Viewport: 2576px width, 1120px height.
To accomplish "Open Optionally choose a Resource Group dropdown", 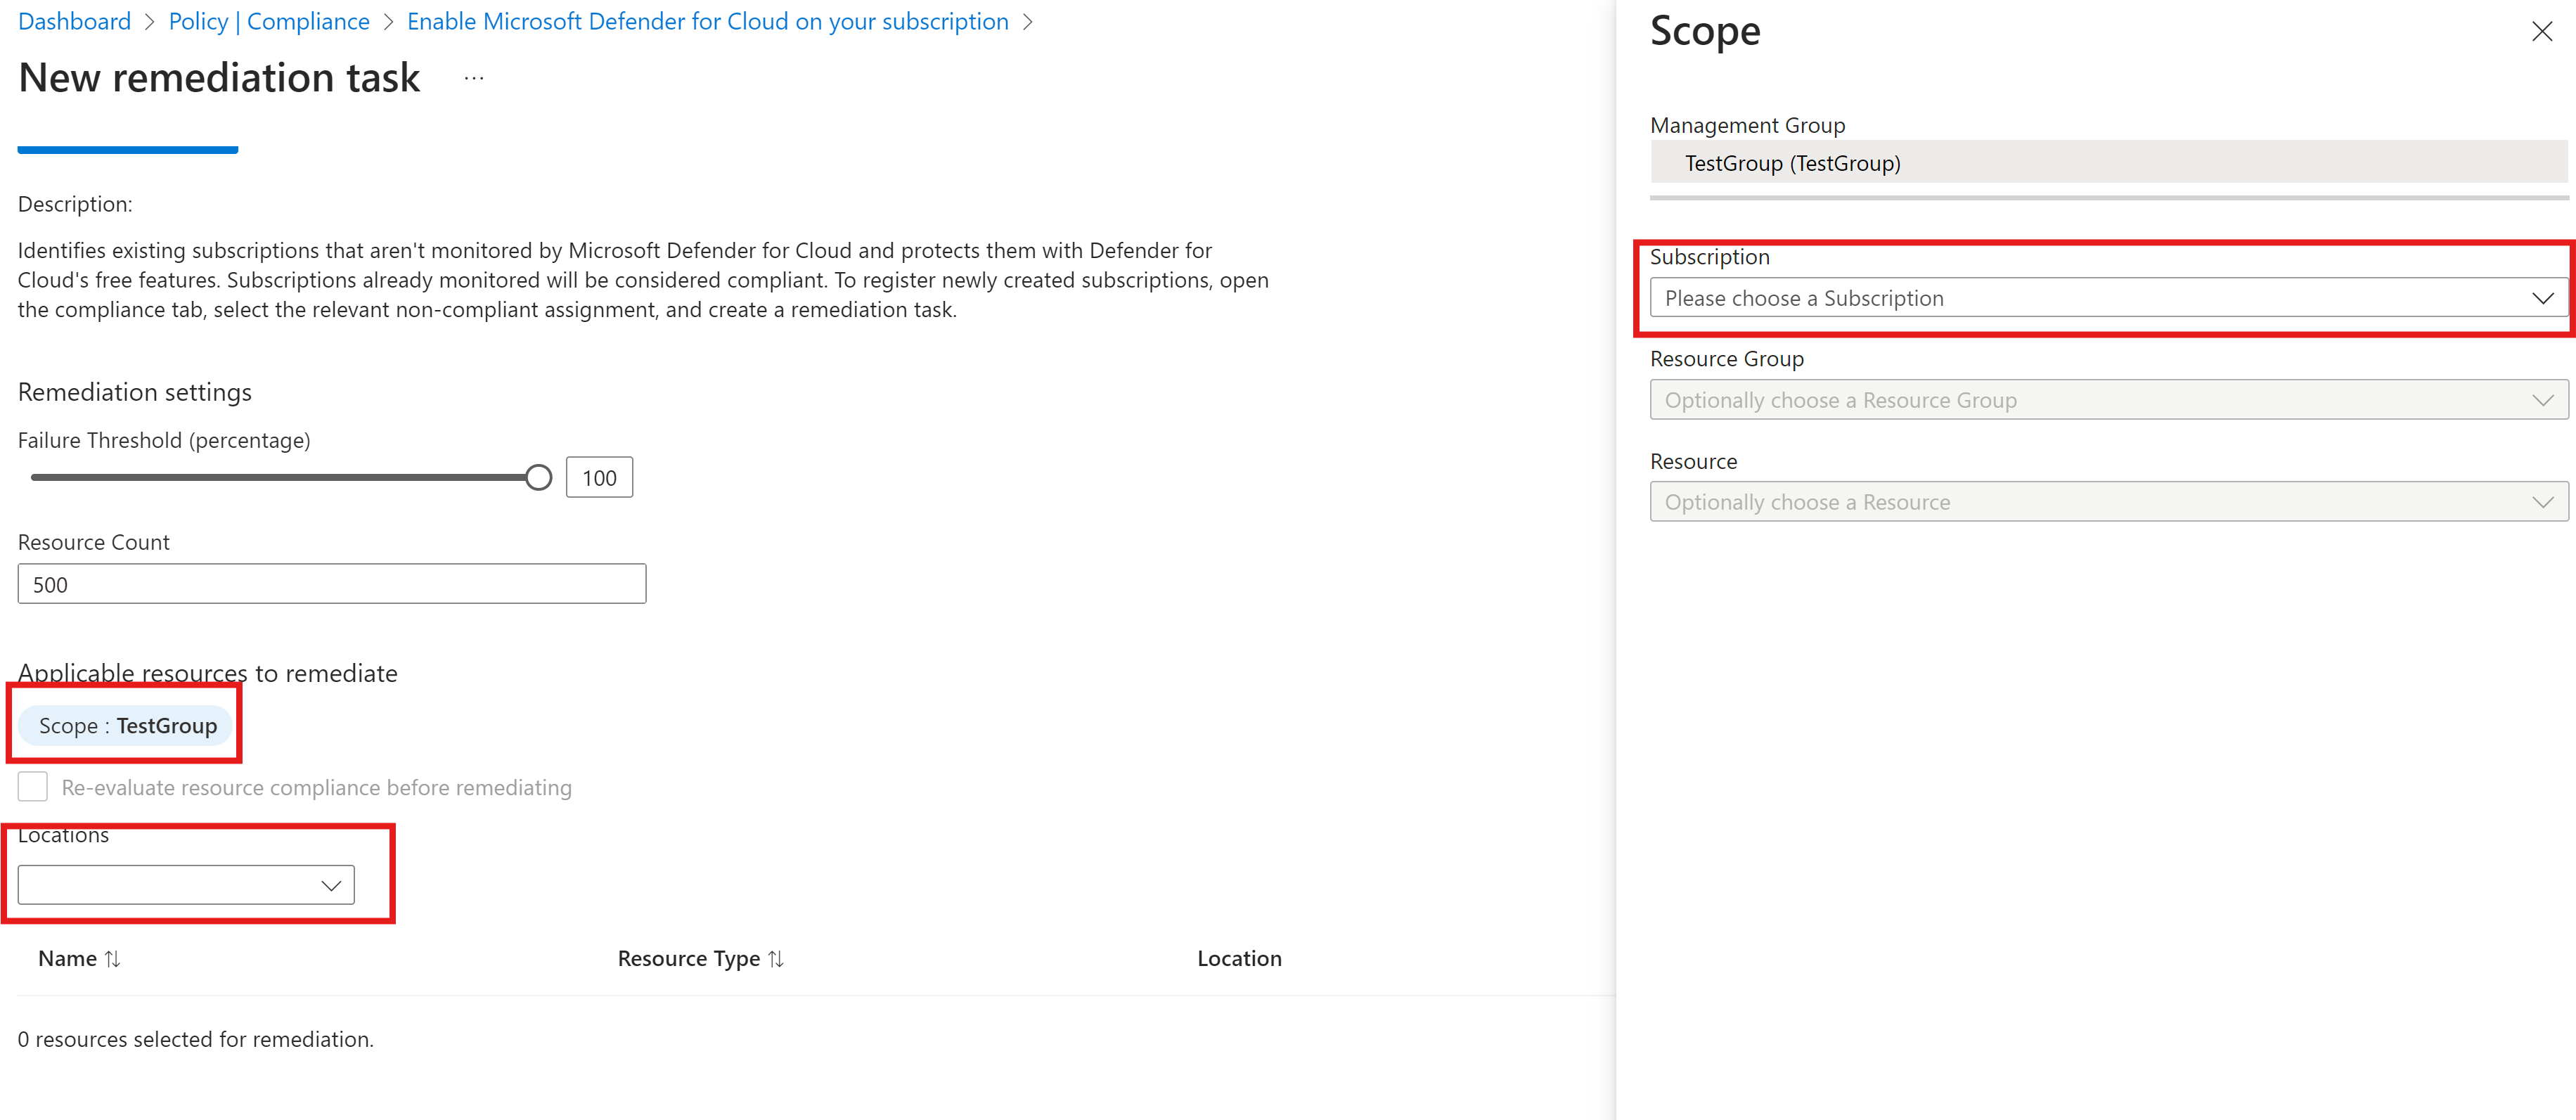I will click(2090, 400).
